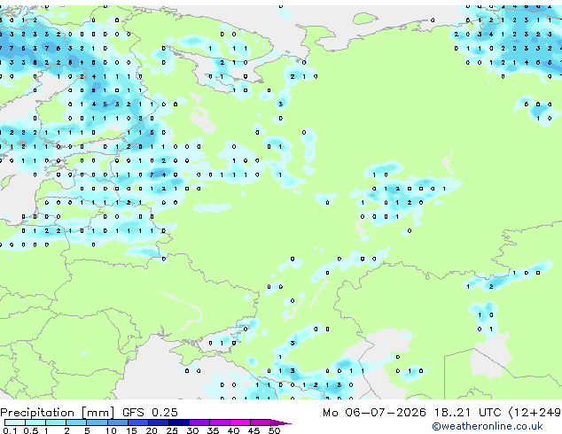Click the "50" legend scale label

275,430
